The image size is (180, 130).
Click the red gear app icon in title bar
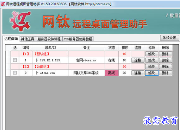(3, 4)
